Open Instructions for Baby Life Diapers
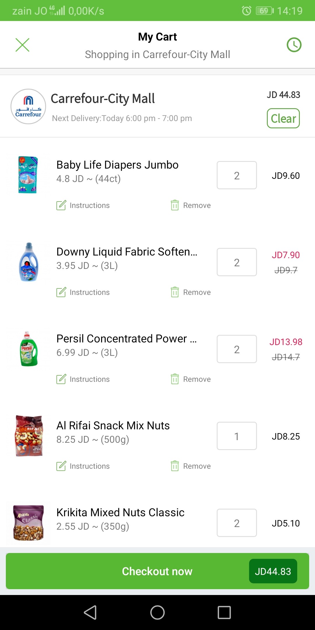This screenshot has width=315, height=630. 83,205
